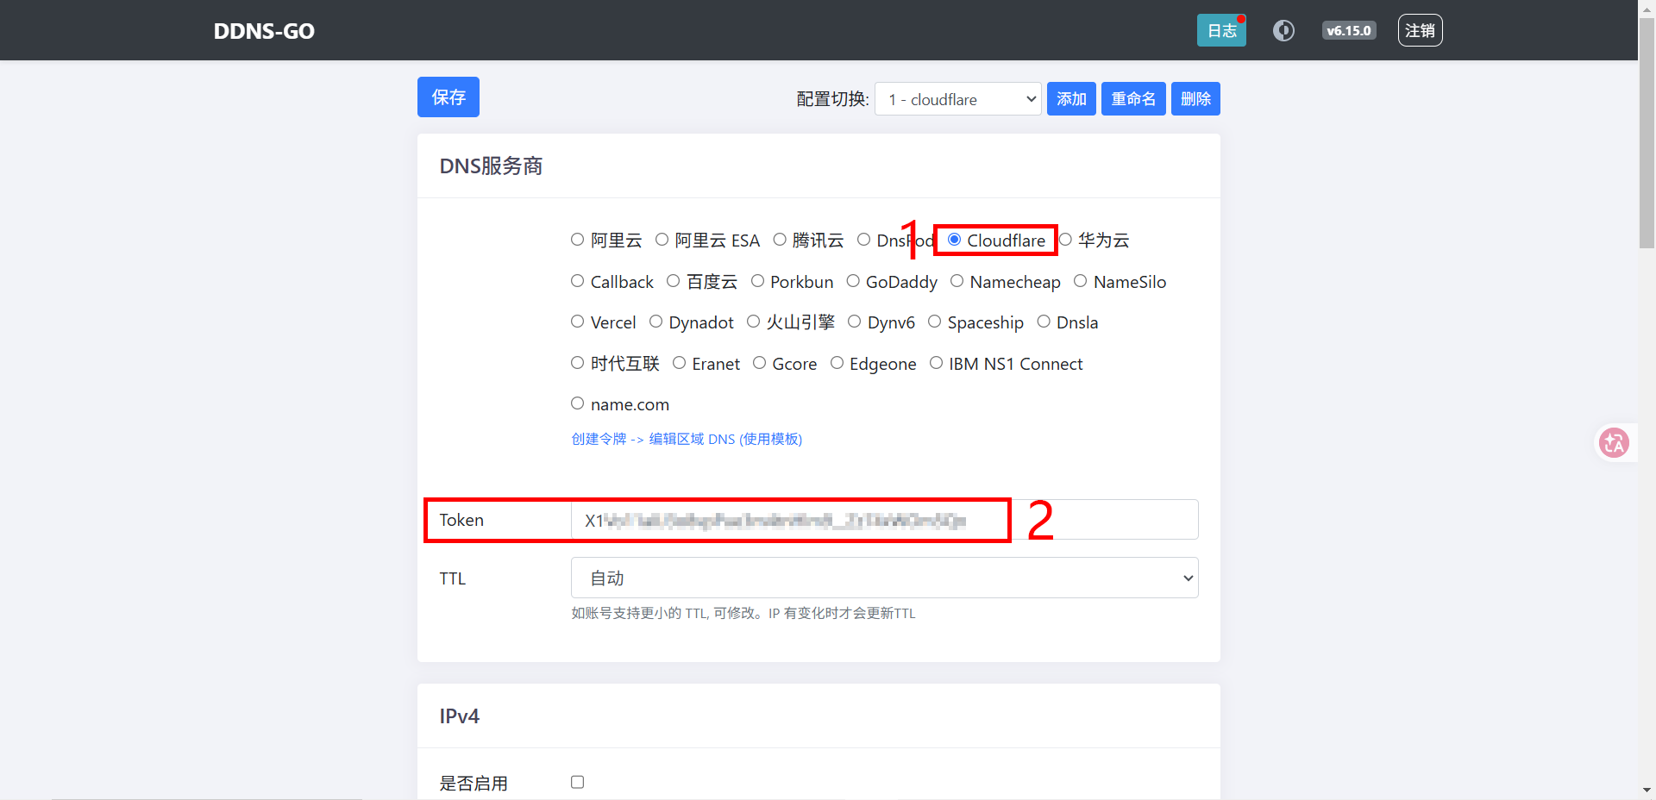1656x800 pixels.
Task: Click the v6.15.0 version badge
Action: coord(1349,31)
